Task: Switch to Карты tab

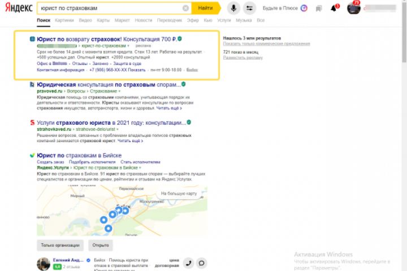Action: pos(103,20)
